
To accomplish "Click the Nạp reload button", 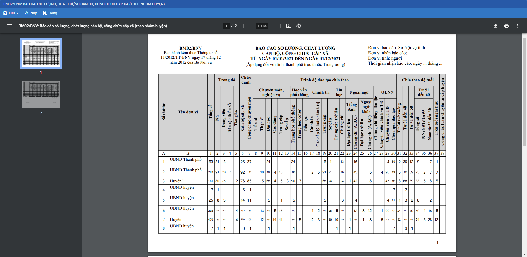I will pyautogui.click(x=31, y=13).
